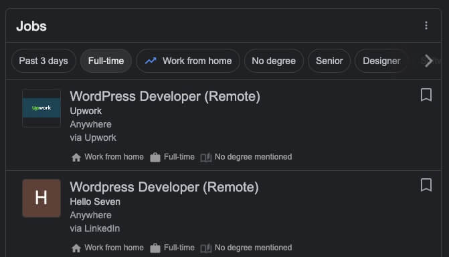Screen dimensions: 449x257
Task: Apply the Past 3 days filter
Action: click(43, 61)
